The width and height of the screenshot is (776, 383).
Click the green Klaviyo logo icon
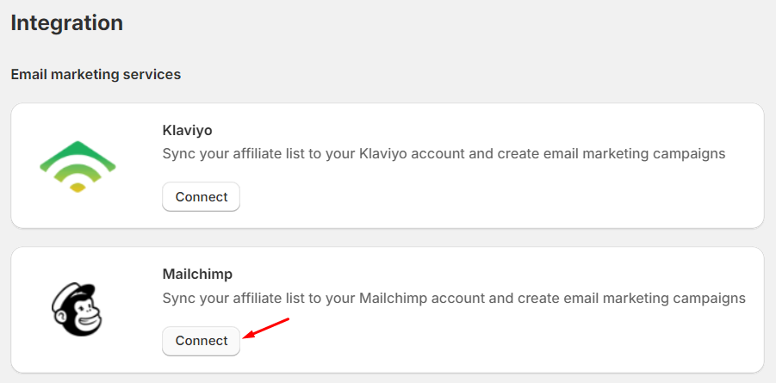tap(78, 166)
